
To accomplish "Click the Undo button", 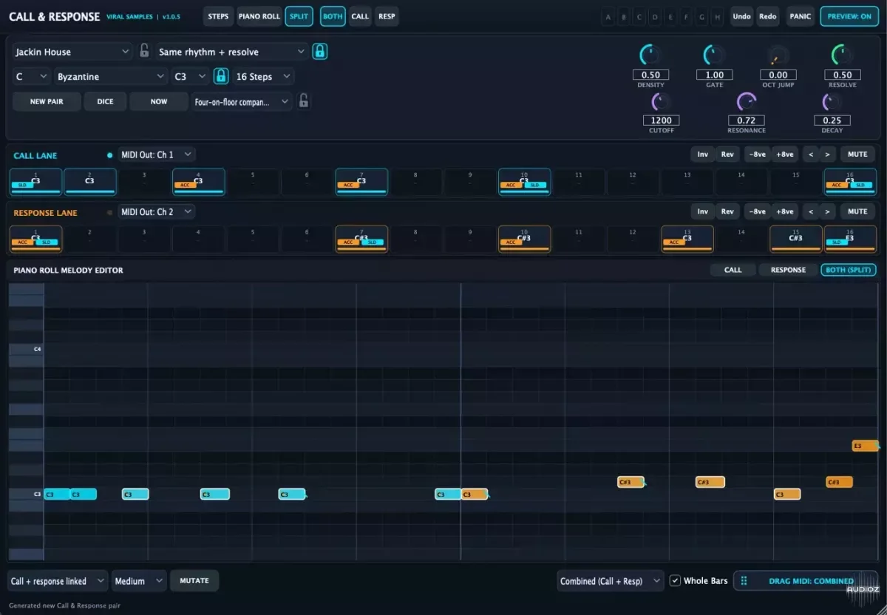I will [x=741, y=16].
